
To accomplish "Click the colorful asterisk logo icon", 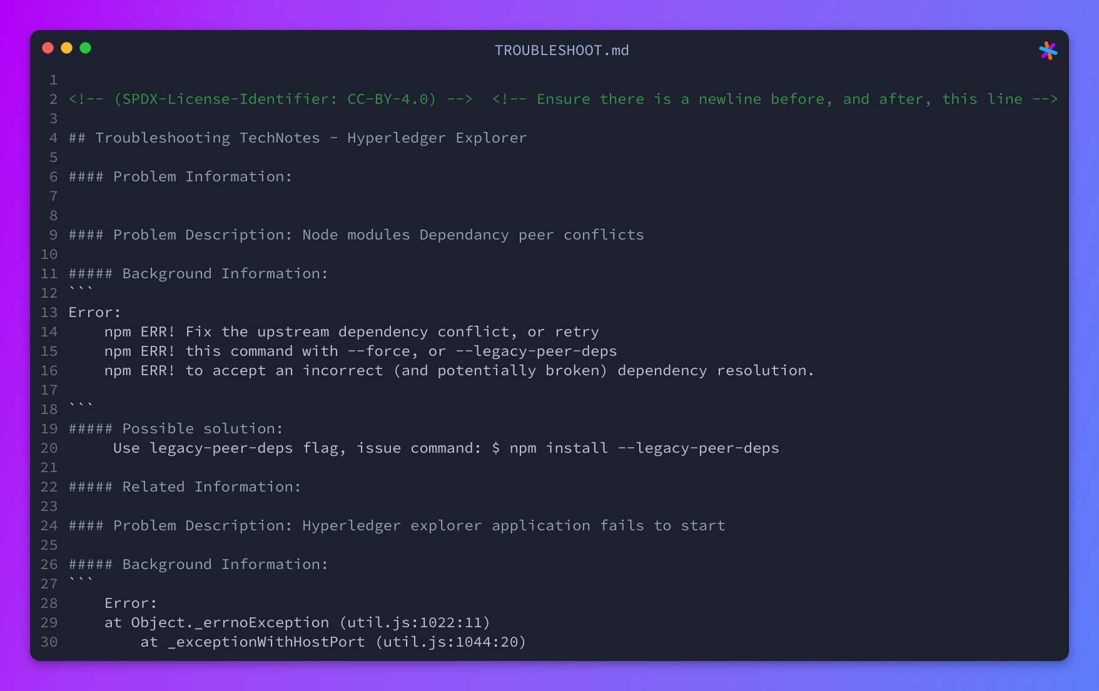I will pyautogui.click(x=1048, y=51).
